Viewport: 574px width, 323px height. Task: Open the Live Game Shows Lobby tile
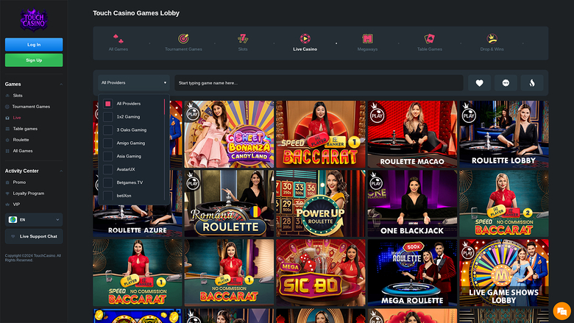504,272
